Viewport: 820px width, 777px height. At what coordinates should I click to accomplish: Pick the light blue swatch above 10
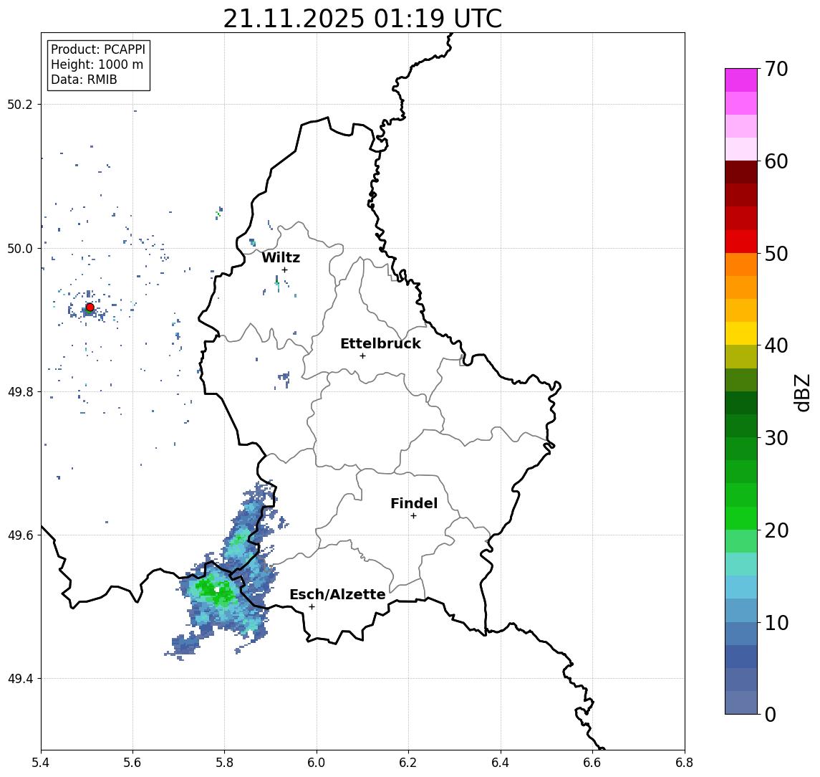pyautogui.click(x=741, y=611)
